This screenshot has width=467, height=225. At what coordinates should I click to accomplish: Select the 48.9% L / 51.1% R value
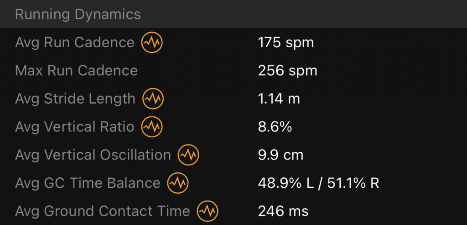(x=318, y=183)
